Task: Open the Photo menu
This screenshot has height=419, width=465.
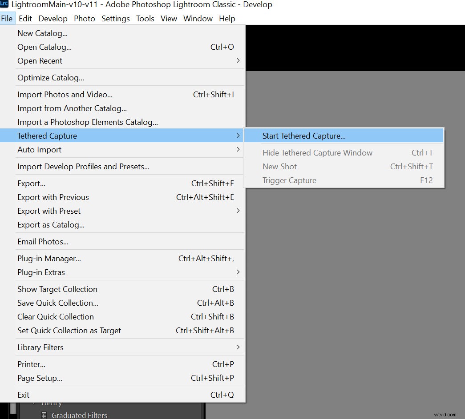Action: (85, 18)
